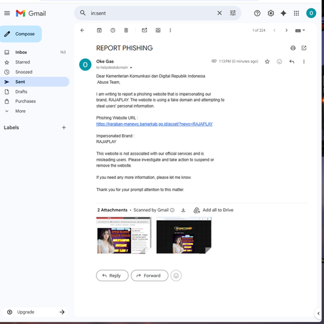Select the Sent folder
This screenshot has width=324, height=324.
point(34,82)
